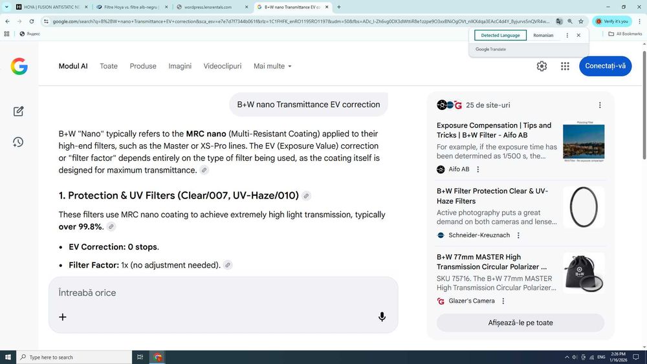647x364 pixels.
Task: Open more options for Aifo AB source
Action: pos(478,169)
